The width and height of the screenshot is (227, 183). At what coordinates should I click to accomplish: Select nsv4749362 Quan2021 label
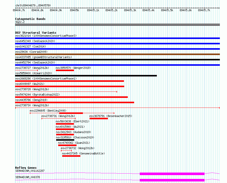[x=74, y=143]
